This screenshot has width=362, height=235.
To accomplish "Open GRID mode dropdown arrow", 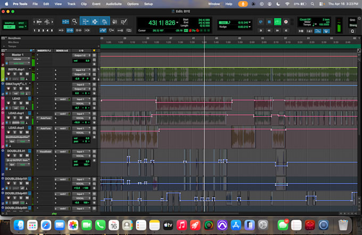I will (26, 27).
